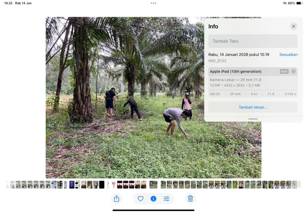Click the Tambah Teks caption field
The width and height of the screenshot is (307, 213).
click(253, 41)
